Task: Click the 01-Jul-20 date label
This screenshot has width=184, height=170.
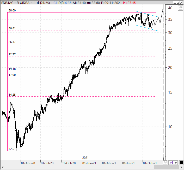Action: point(47,163)
